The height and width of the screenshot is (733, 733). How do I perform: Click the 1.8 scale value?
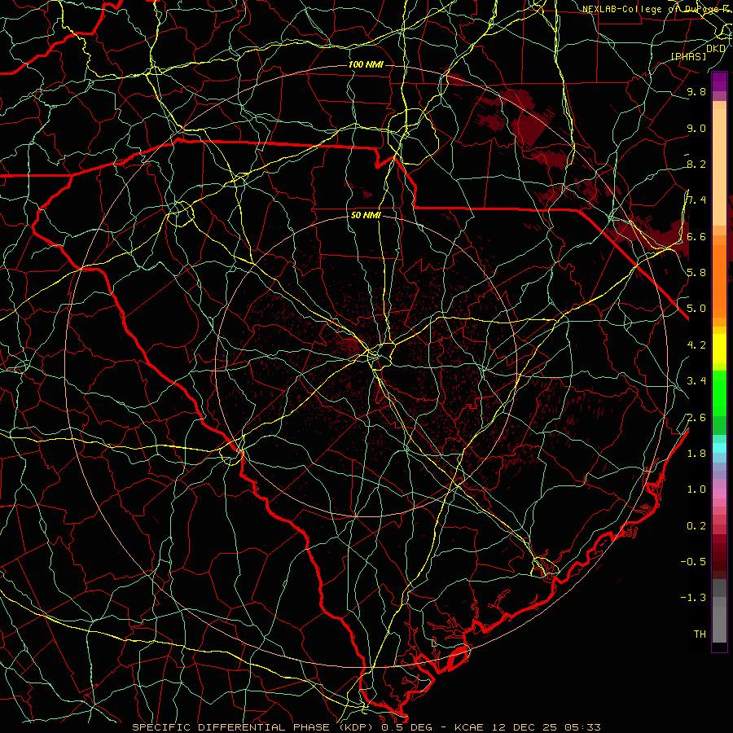696,454
